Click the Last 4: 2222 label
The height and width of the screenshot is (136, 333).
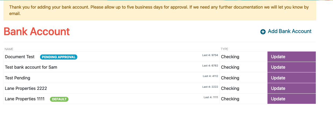pyautogui.click(x=210, y=87)
